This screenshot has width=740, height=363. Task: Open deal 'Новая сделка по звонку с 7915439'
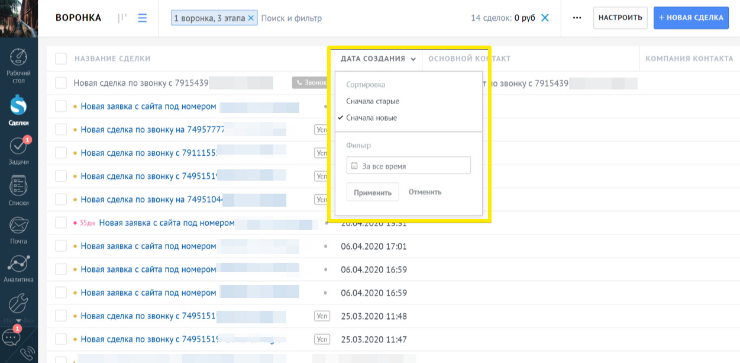click(x=141, y=83)
